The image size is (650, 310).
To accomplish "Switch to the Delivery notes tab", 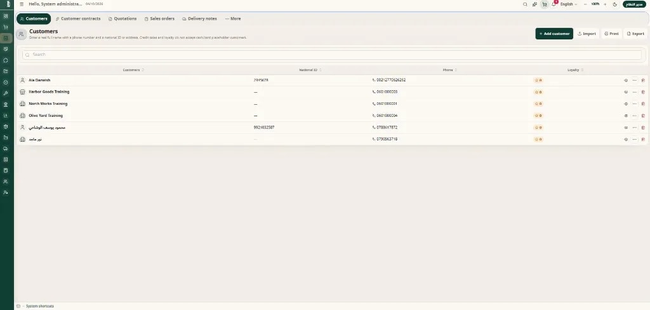I will [x=199, y=18].
